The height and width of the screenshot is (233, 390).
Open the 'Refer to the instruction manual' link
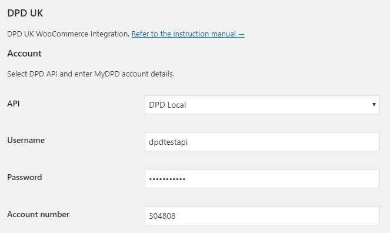tap(188, 34)
